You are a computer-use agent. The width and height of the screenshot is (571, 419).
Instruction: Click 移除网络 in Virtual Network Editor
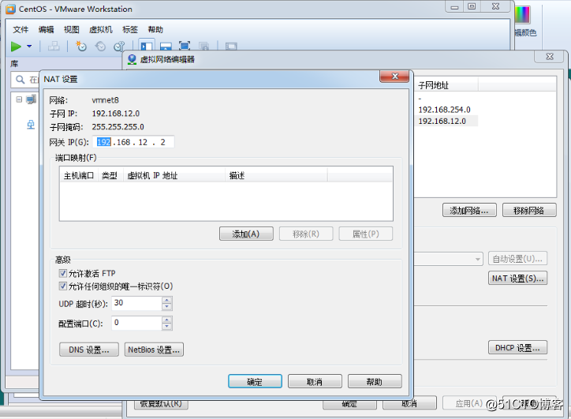pos(529,210)
